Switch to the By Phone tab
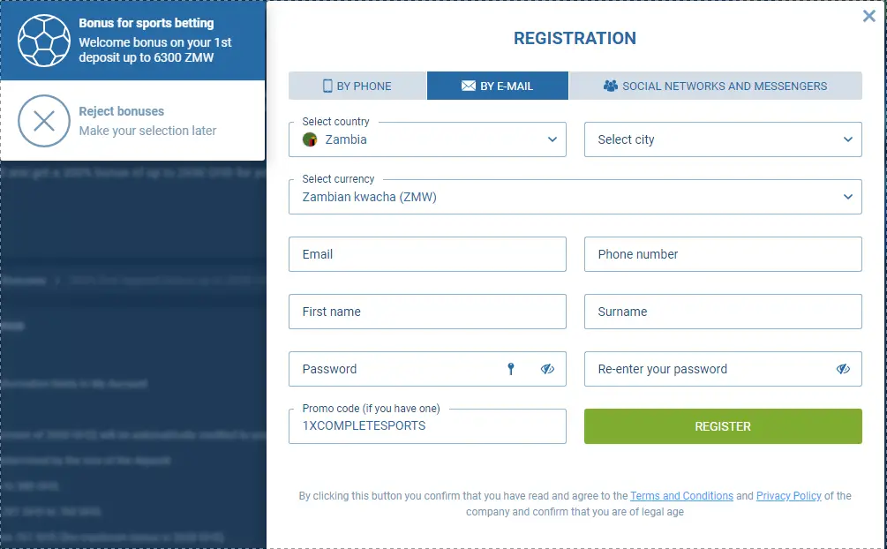This screenshot has height=549, width=887. click(357, 86)
